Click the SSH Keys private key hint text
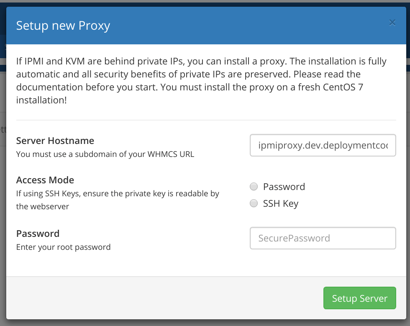 pyautogui.click(x=118, y=200)
